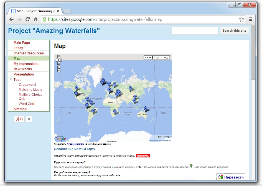This screenshot has width=262, height=186.
Task: Pan the map down with arrow
Action: 59,63
